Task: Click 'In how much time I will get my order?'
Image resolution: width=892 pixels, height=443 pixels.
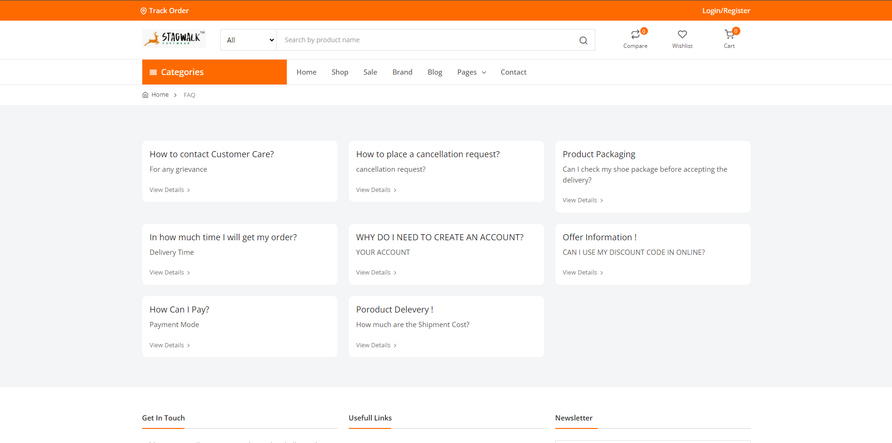Action: coord(223,237)
